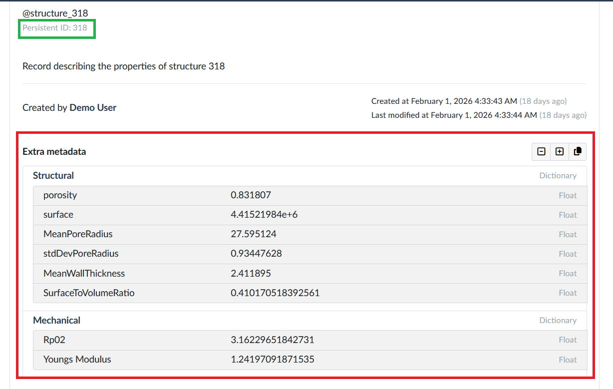Select the Youngs Modulus key

[77, 360]
